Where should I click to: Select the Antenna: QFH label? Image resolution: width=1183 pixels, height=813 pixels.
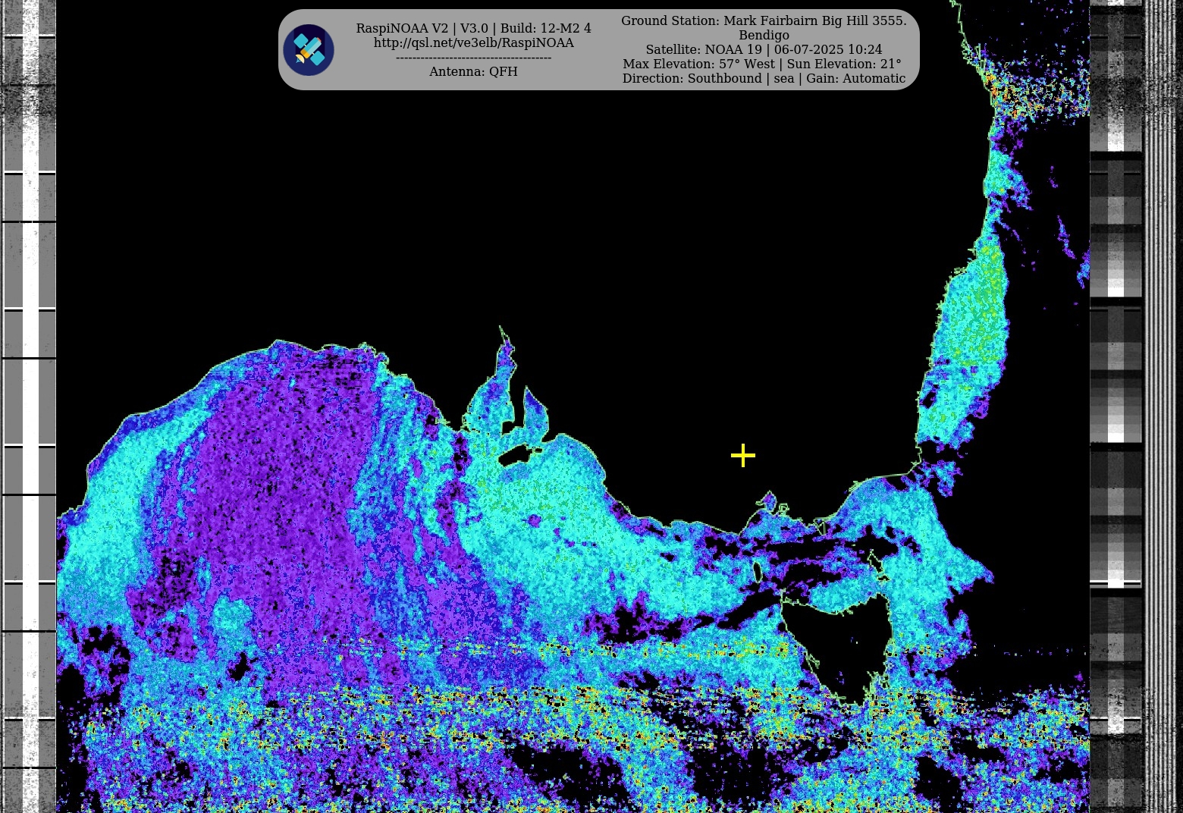473,71
